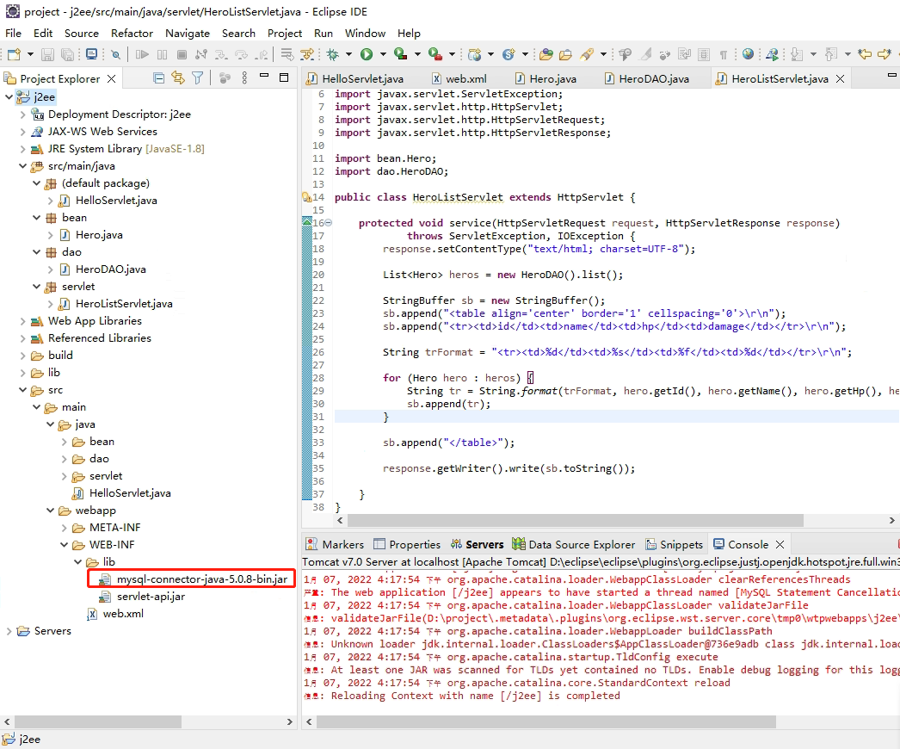900x749 pixels.
Task: Fold the service method at line 16
Action: pos(329,223)
